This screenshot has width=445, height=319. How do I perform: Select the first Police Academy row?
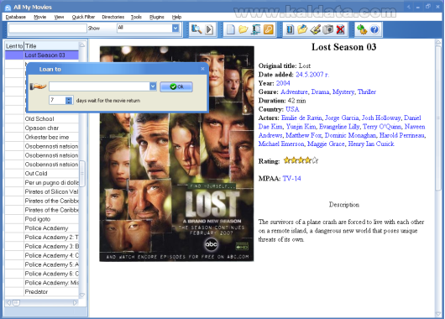click(x=42, y=227)
